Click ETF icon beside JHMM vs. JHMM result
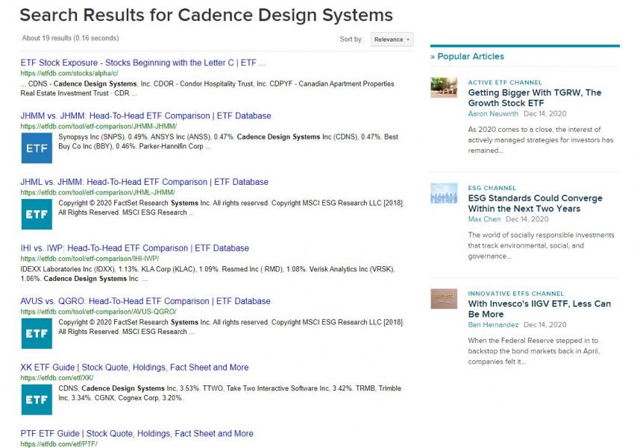 (37, 148)
